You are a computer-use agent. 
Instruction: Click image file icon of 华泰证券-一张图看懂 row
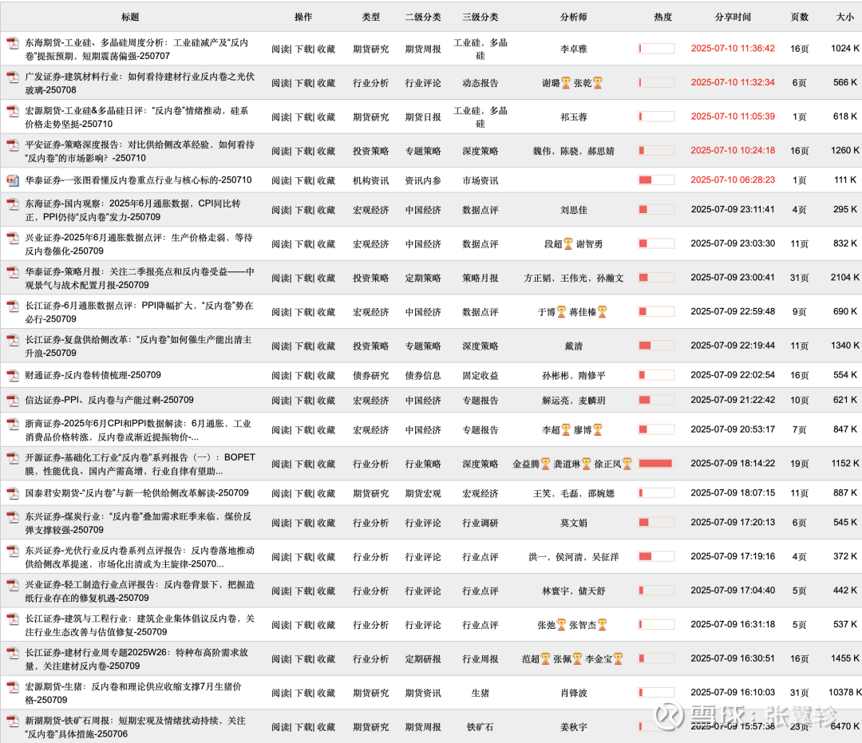click(x=12, y=180)
